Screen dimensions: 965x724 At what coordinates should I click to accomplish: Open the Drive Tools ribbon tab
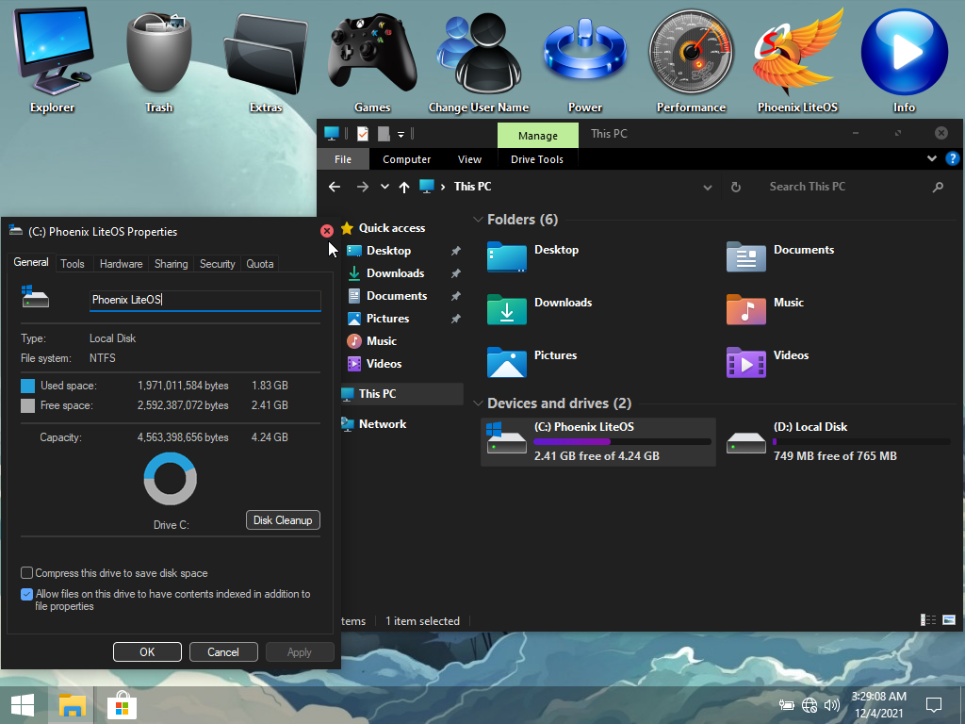[536, 159]
